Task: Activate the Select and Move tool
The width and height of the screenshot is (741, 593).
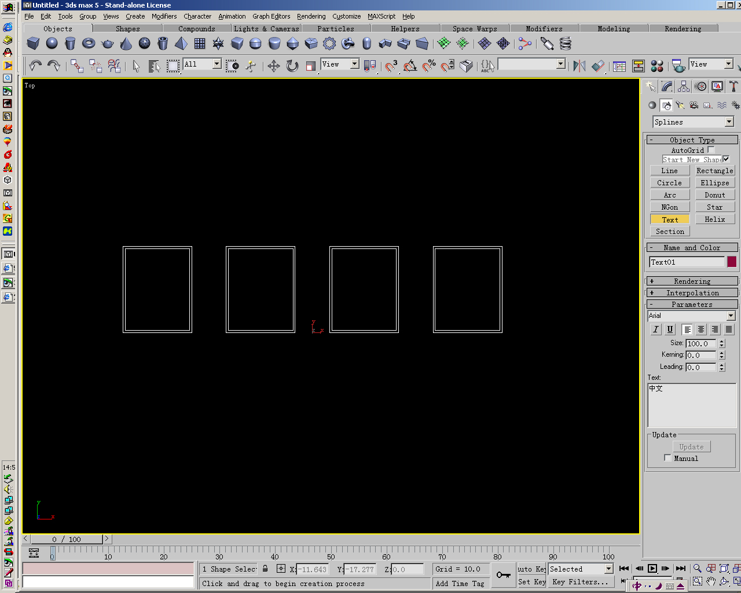Action: (x=274, y=66)
